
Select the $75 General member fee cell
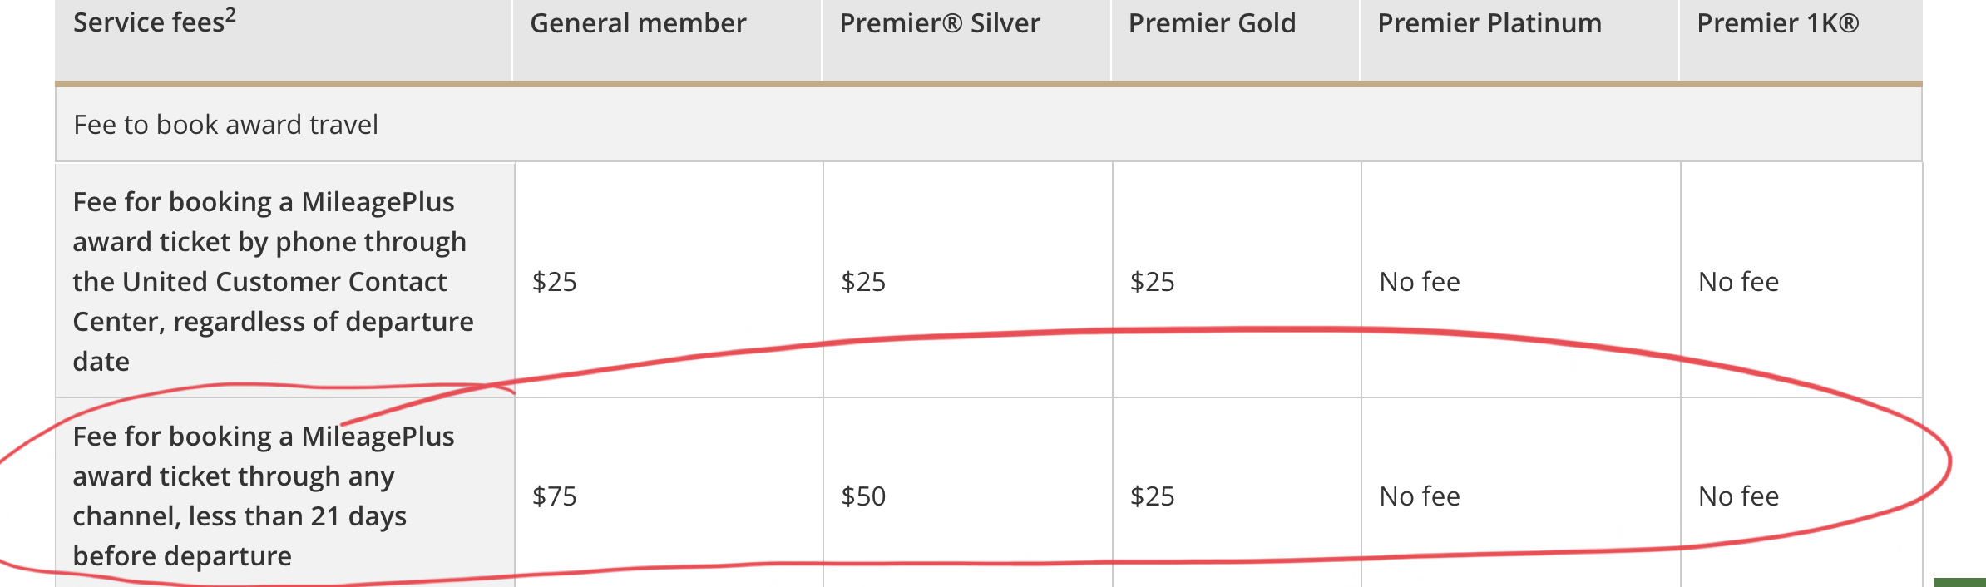pyautogui.click(x=555, y=496)
